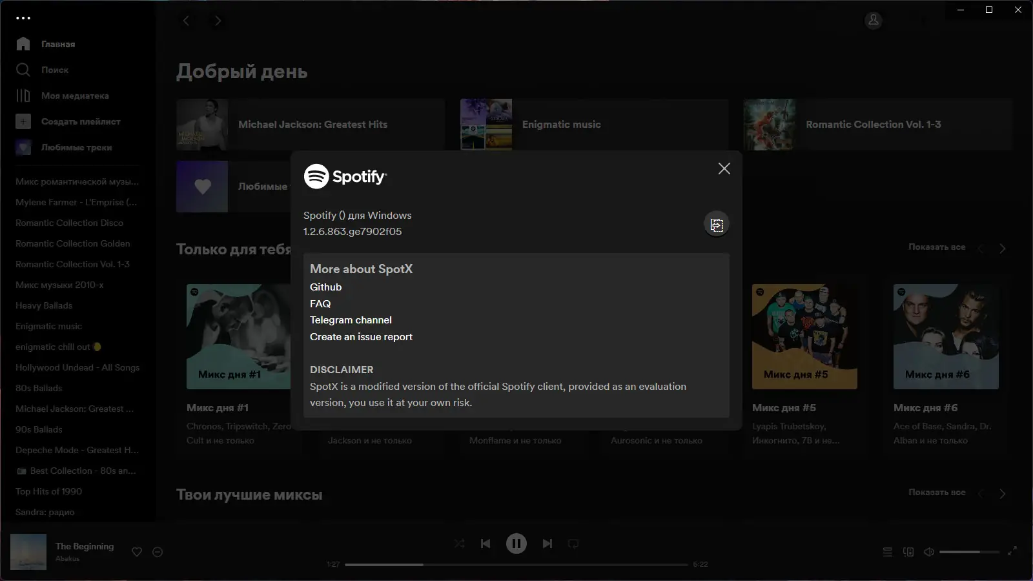The width and height of the screenshot is (1033, 581).
Task: Open Моя медиатека library
Action: [x=75, y=96]
